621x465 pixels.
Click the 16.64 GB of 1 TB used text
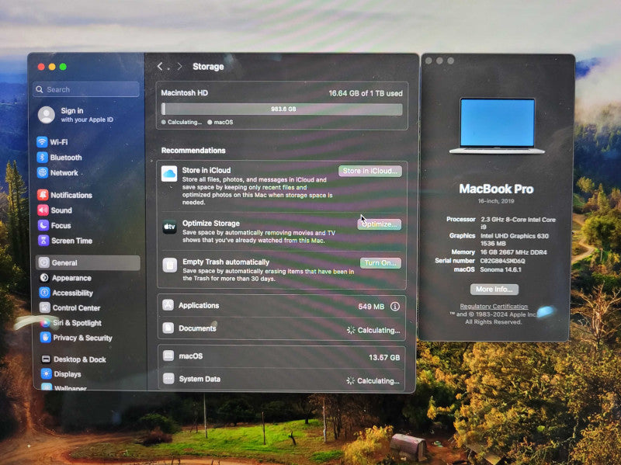coord(366,93)
